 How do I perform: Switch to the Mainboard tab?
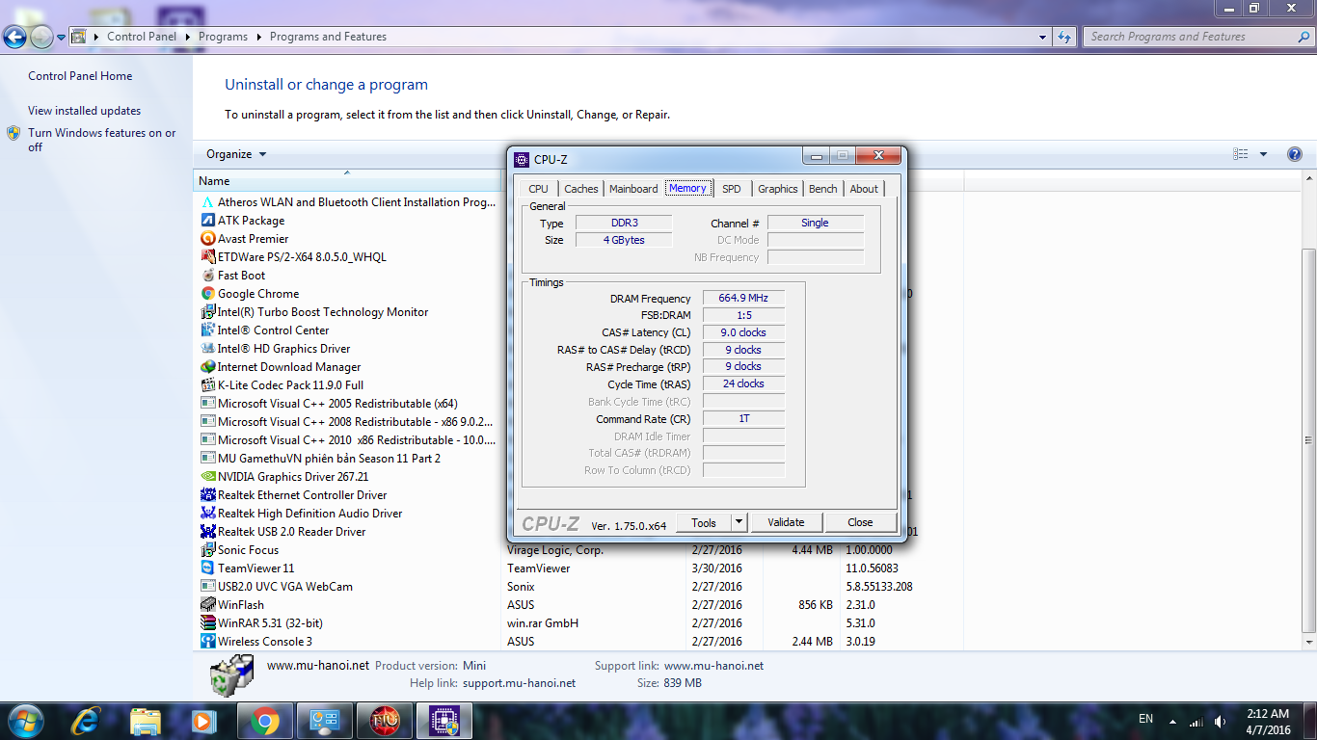[633, 189]
